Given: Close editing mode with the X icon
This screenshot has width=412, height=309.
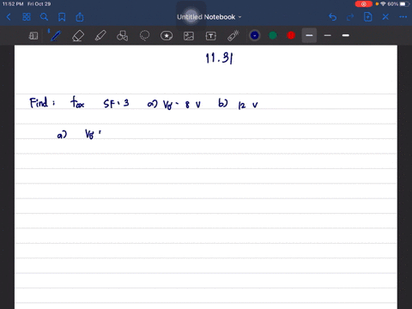Looking at the screenshot, I should [x=385, y=17].
